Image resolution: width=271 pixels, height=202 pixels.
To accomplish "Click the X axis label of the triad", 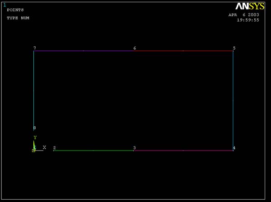I will (x=44, y=147).
